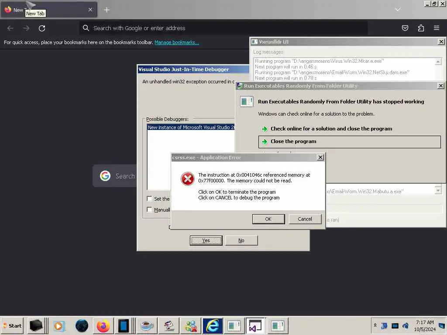Click the Email-Worm.Win32.NetSky.dam.exe log line

[x=332, y=72]
